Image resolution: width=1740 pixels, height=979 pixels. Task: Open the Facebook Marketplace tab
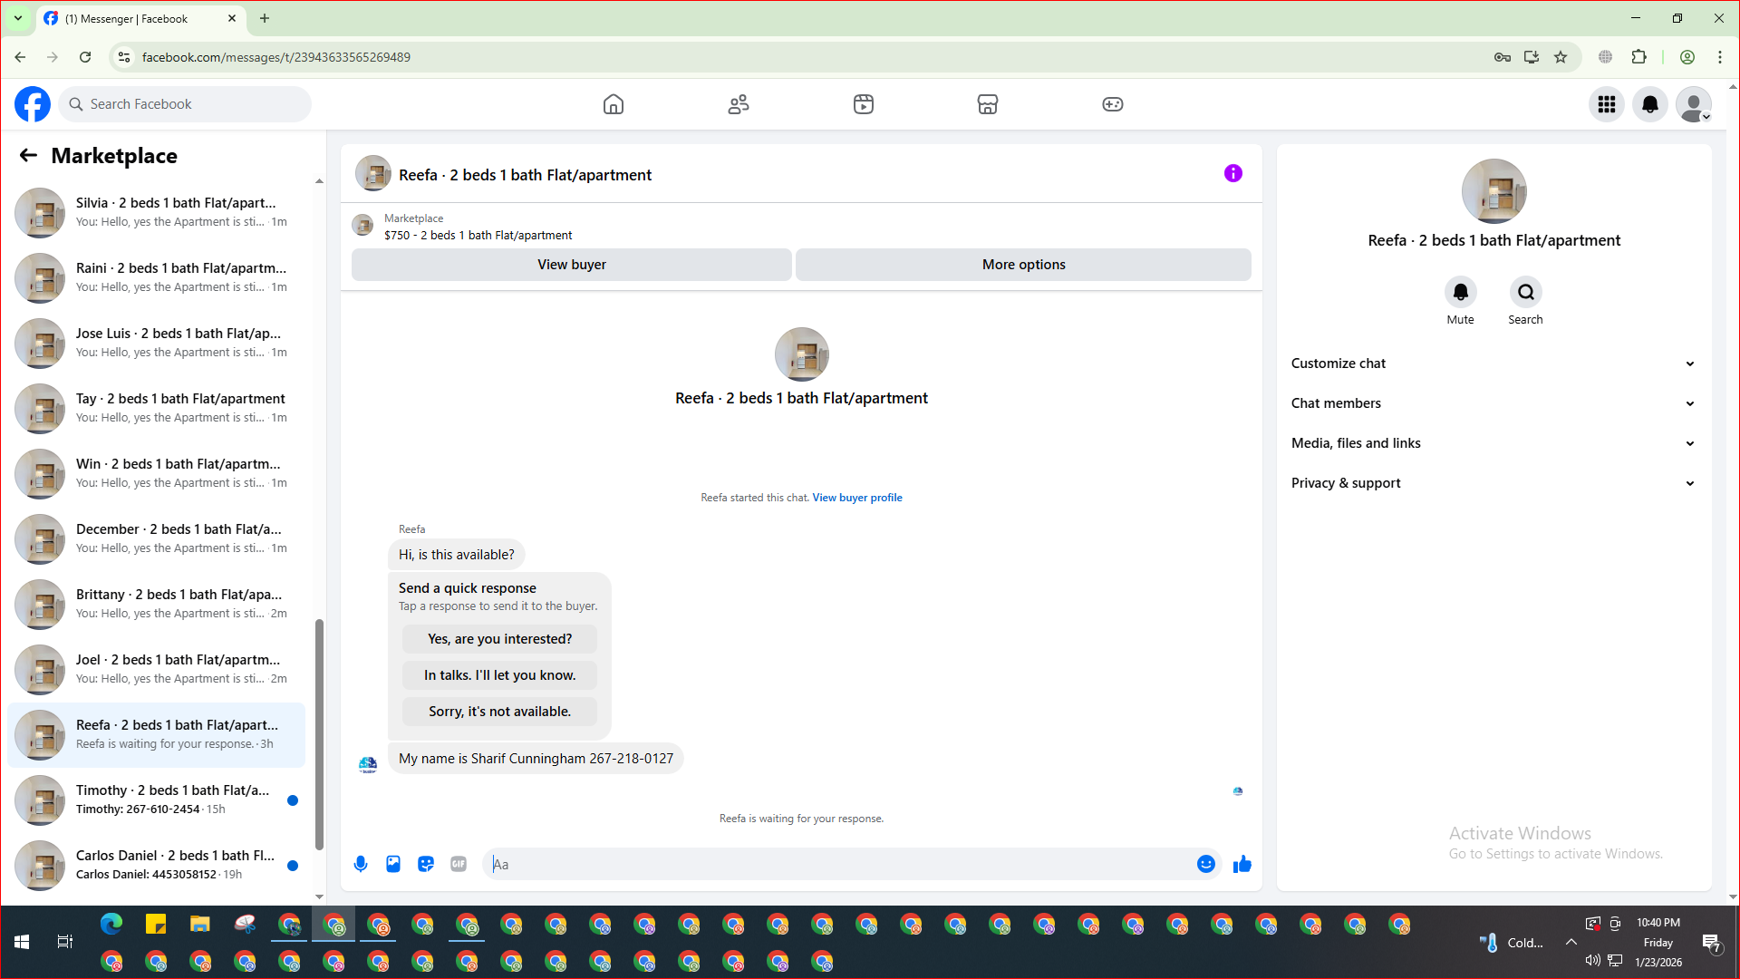point(987,104)
